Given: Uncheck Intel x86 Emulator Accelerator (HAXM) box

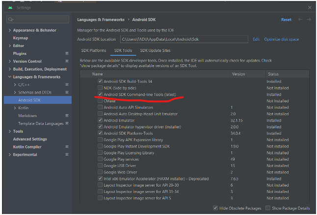Looking at the screenshot, I should point(100,178).
